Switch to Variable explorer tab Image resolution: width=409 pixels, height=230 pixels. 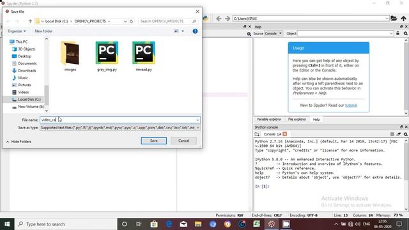click(268, 119)
